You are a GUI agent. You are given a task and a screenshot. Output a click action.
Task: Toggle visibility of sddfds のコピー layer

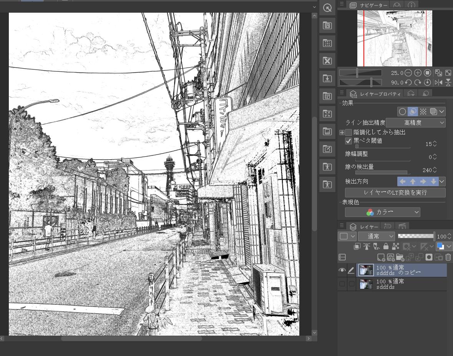[342, 270]
